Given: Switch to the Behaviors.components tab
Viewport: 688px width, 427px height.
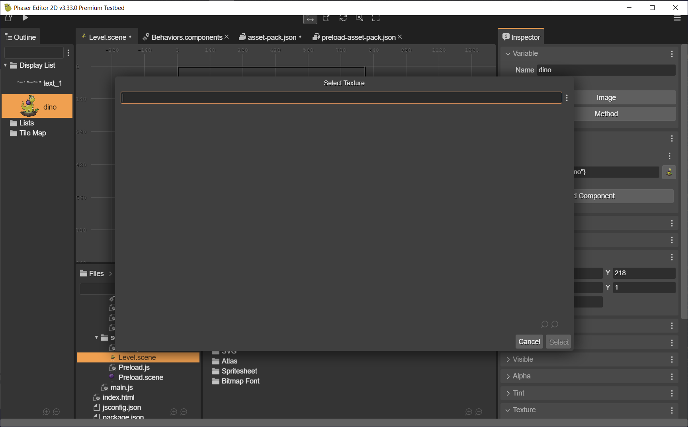Looking at the screenshot, I should pos(187,37).
